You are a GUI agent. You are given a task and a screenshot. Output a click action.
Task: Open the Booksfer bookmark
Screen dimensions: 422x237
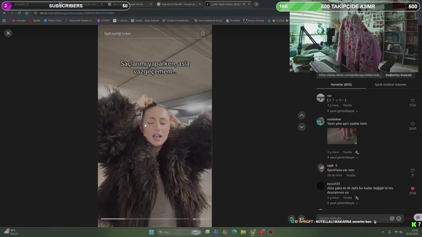(233, 20)
